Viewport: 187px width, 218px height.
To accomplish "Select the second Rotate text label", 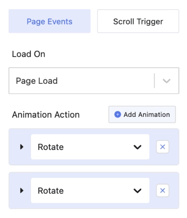I will tap(51, 191).
